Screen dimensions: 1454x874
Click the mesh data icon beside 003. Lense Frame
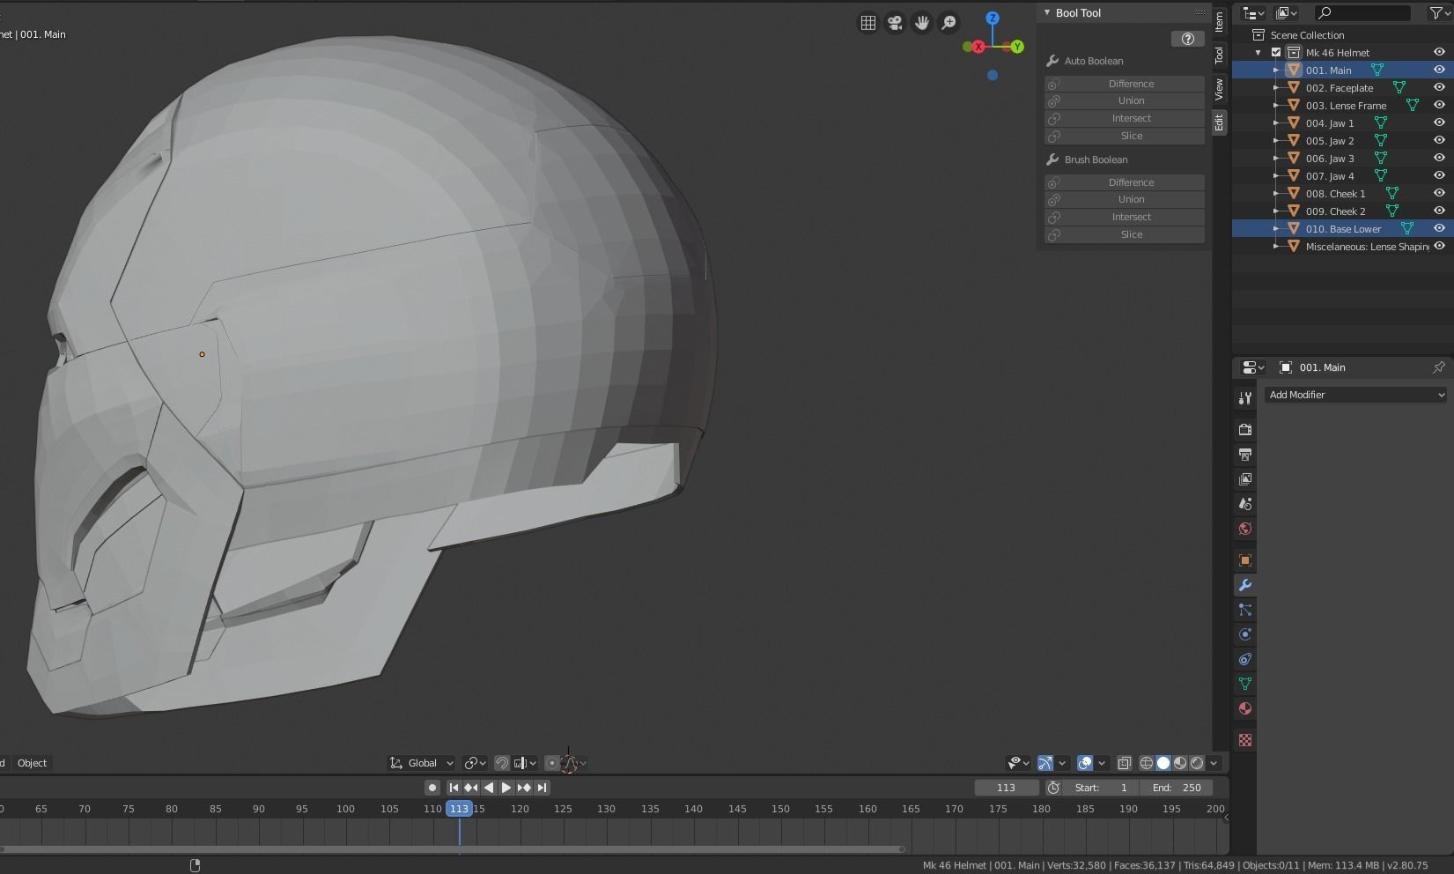1413,106
